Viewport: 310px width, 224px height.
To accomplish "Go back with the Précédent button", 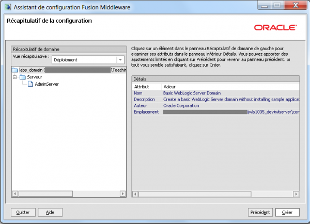I will pyautogui.click(x=260, y=212).
